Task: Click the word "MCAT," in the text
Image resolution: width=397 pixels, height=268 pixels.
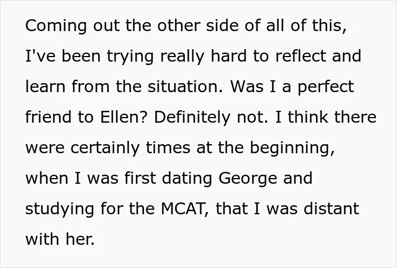Action: point(185,209)
